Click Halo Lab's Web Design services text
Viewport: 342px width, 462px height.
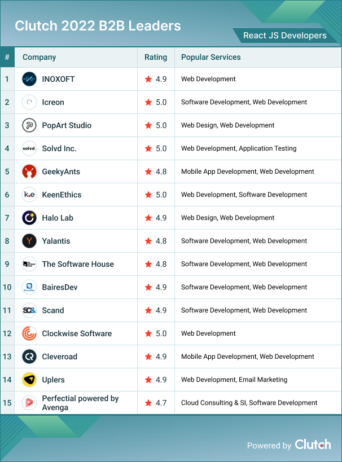[228, 218]
